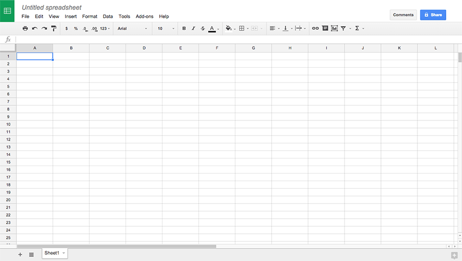This screenshot has height=261, width=462.
Task: Open the Help menu
Action: (164, 16)
